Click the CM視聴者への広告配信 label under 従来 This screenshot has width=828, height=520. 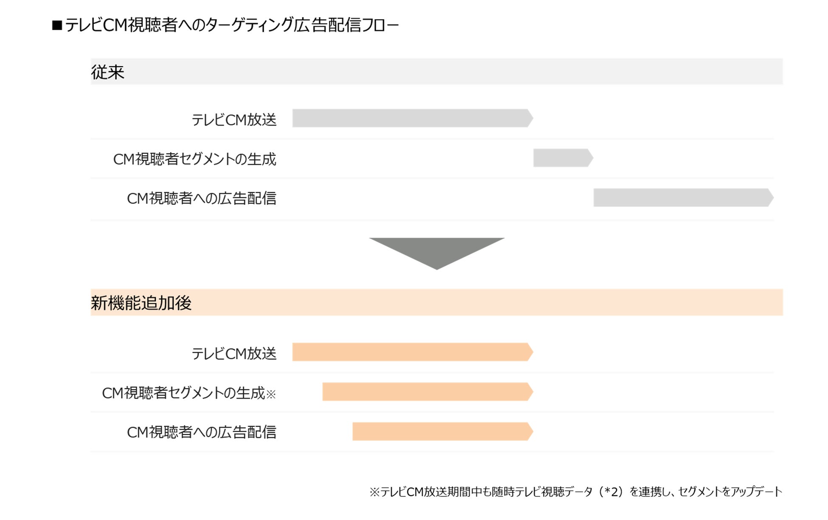(201, 198)
